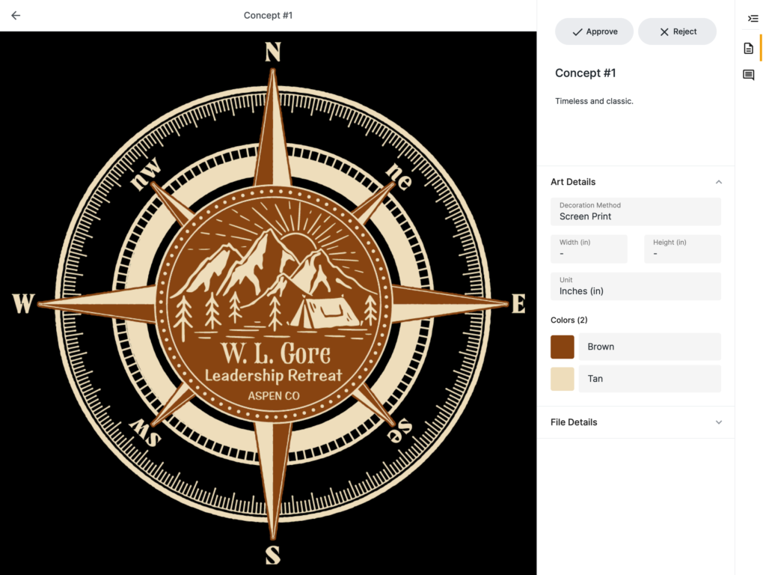Expand the File Details section
Viewport: 766px width, 575px height.
[x=719, y=422]
